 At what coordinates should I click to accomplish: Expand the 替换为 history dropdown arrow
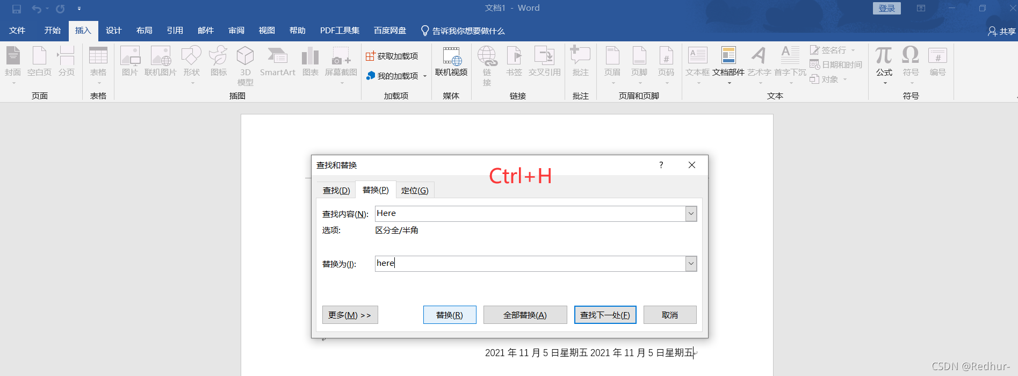(691, 264)
